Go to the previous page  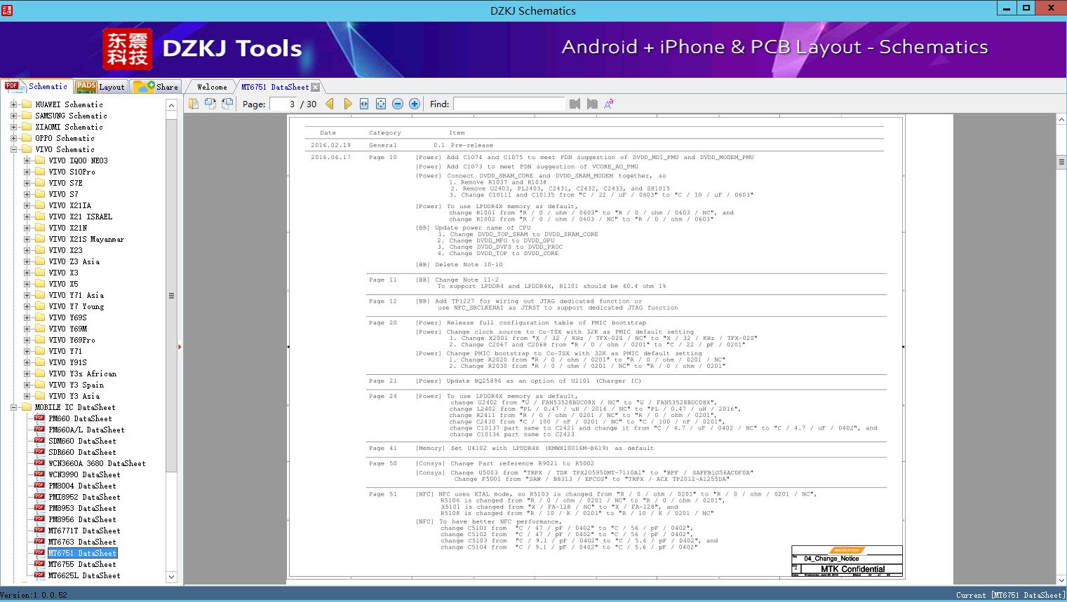click(330, 104)
